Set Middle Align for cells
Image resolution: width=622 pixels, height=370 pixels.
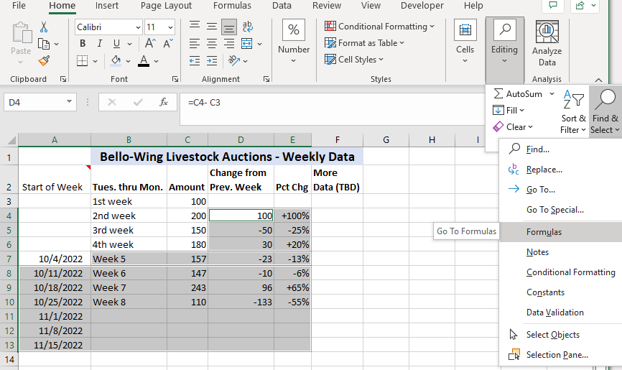212,26
